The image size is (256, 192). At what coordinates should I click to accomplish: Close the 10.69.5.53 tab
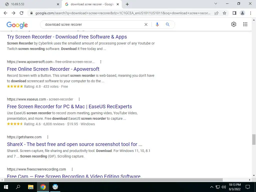(58, 4)
